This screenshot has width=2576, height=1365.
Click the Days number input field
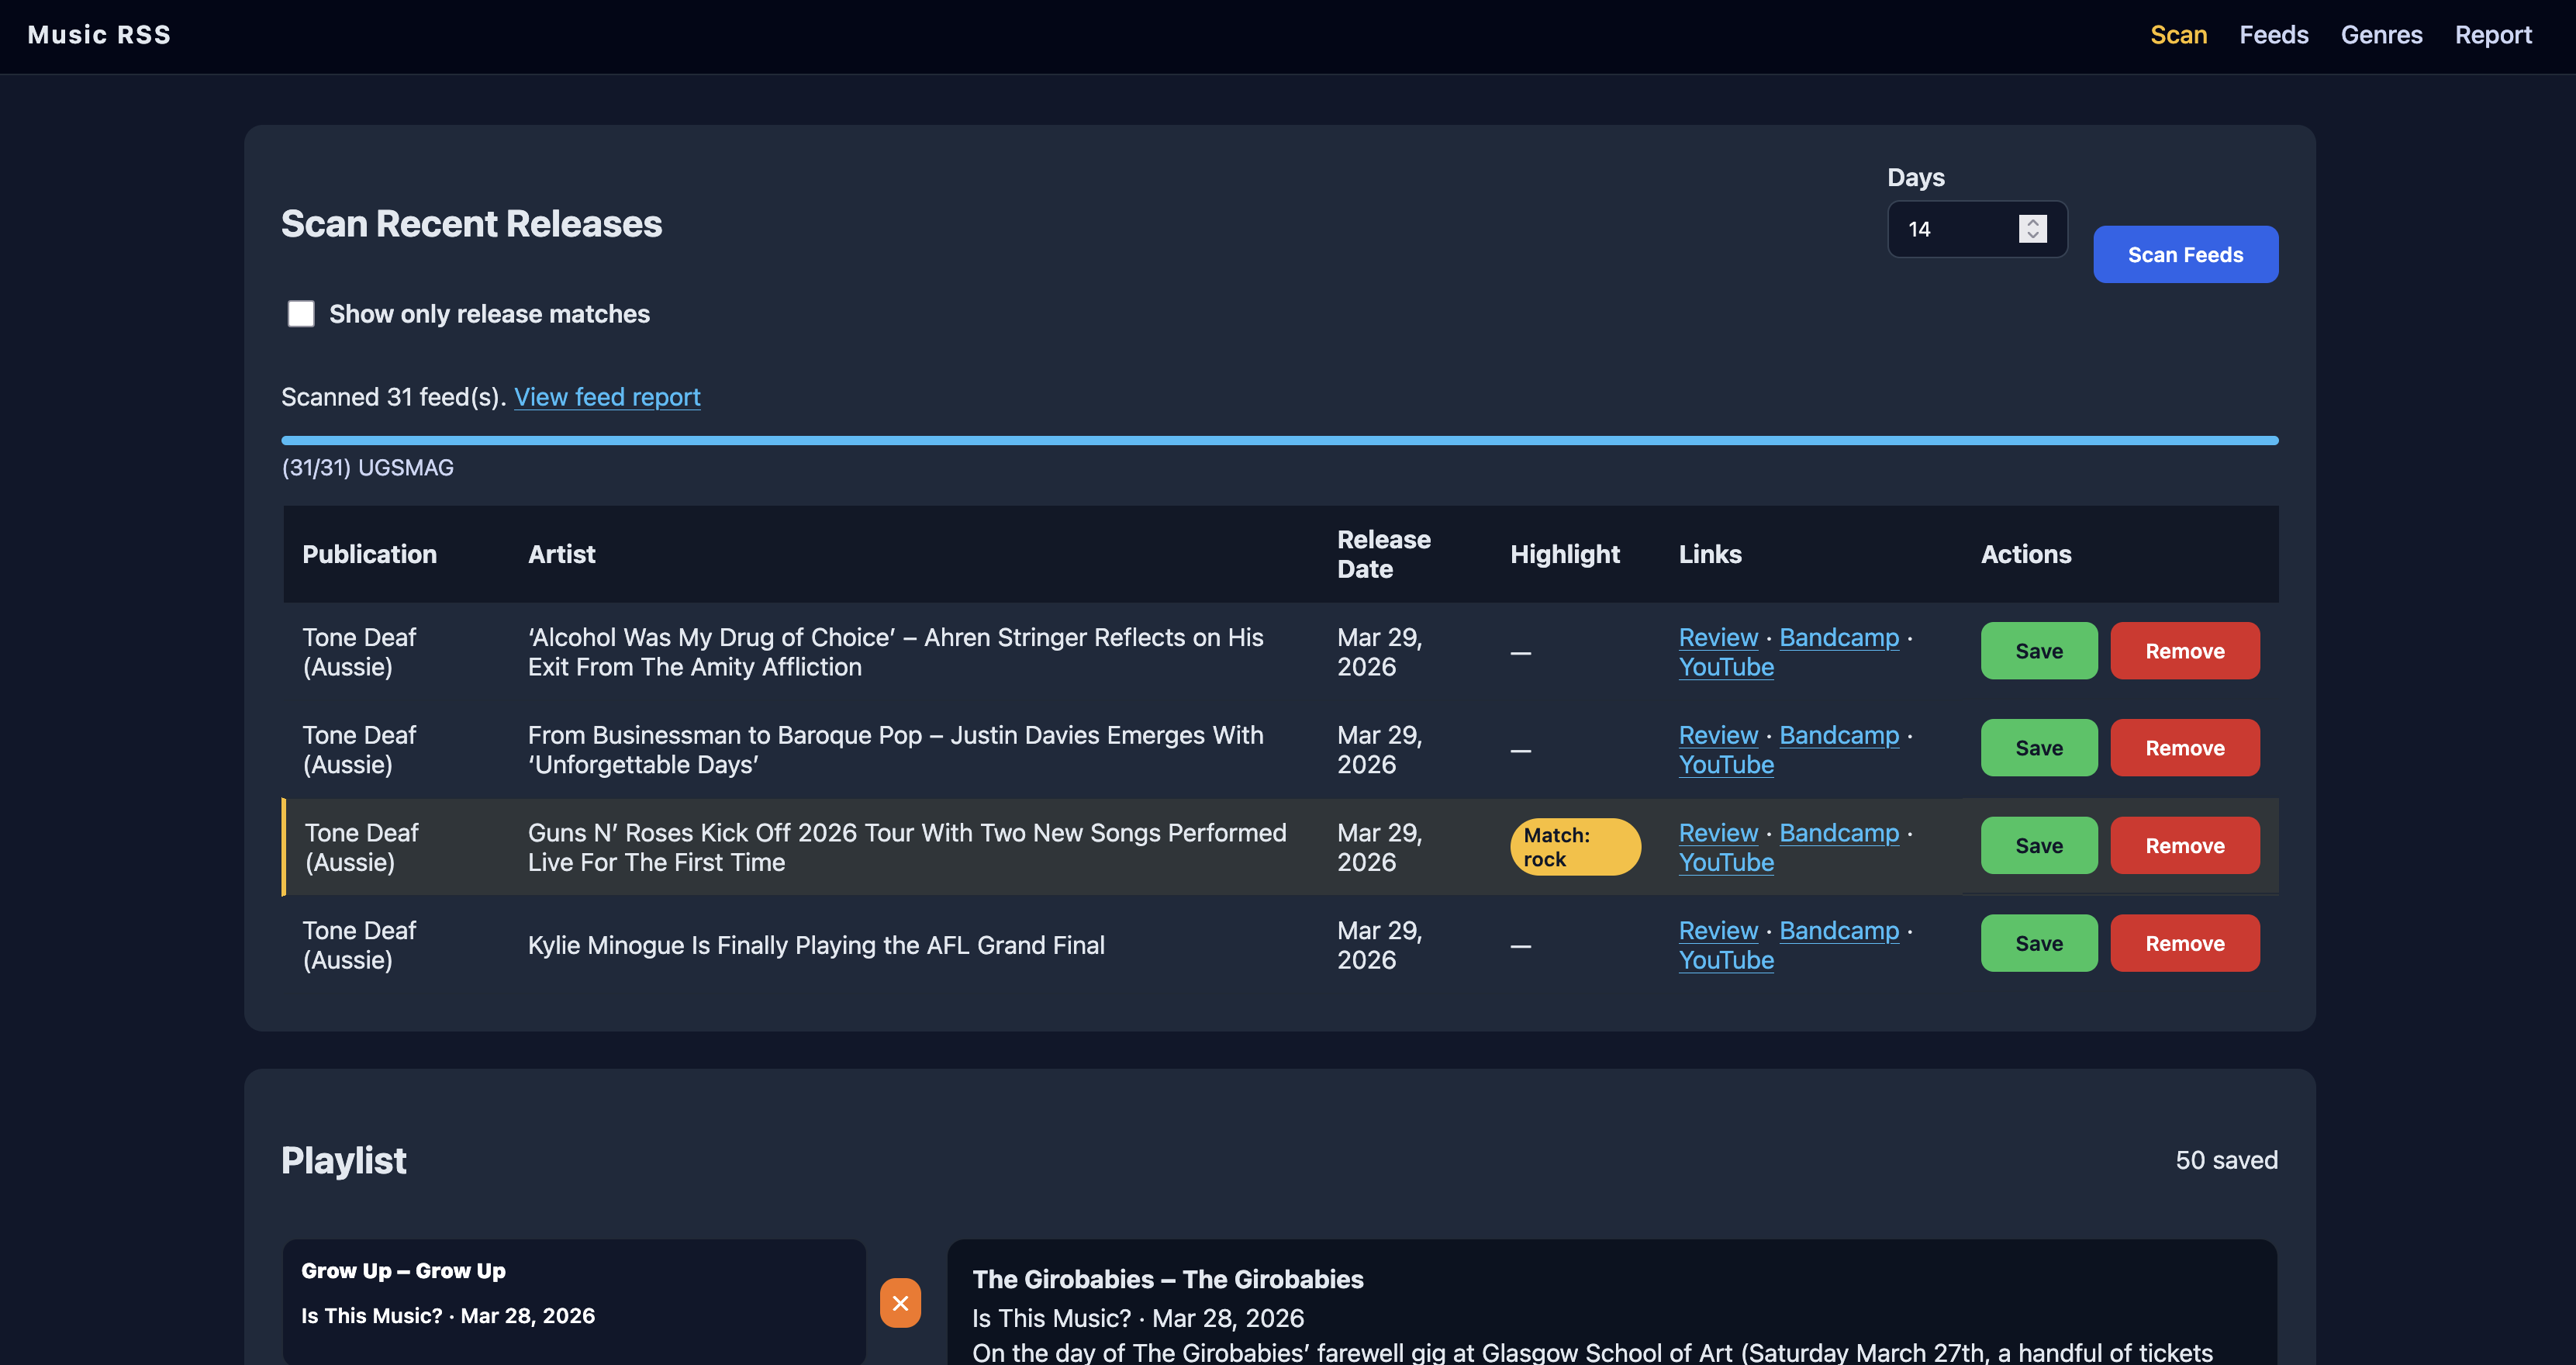(x=1950, y=229)
